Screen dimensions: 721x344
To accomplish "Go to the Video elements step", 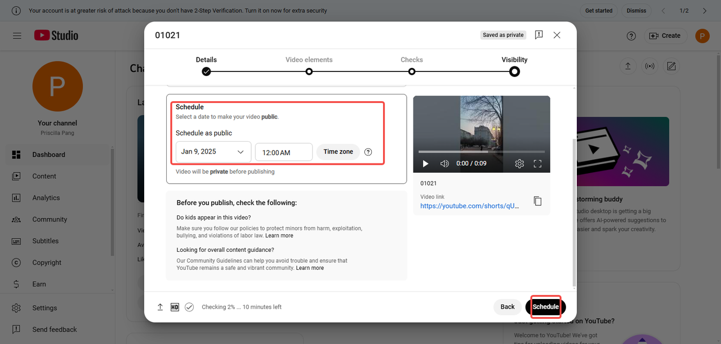I will pyautogui.click(x=309, y=66).
